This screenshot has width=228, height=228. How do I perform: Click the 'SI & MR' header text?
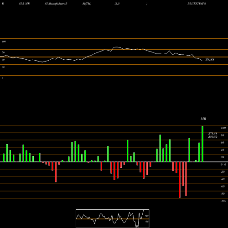(24, 4)
